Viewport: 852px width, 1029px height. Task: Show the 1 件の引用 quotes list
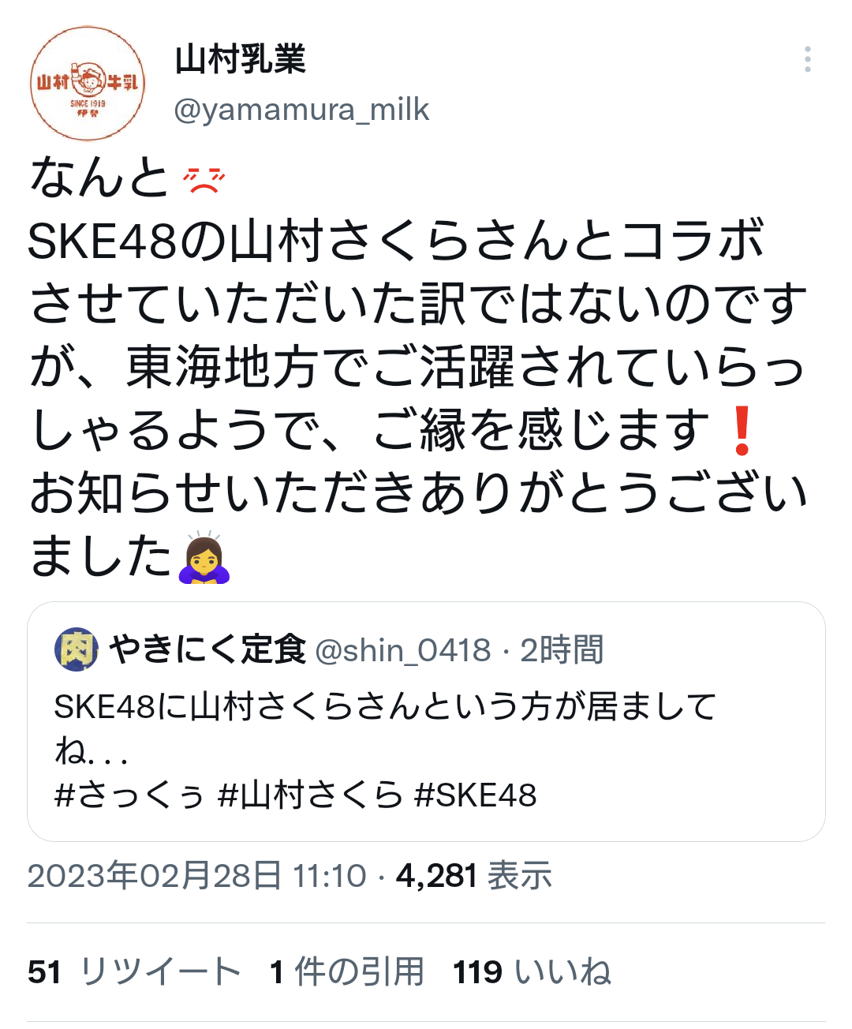click(x=346, y=971)
